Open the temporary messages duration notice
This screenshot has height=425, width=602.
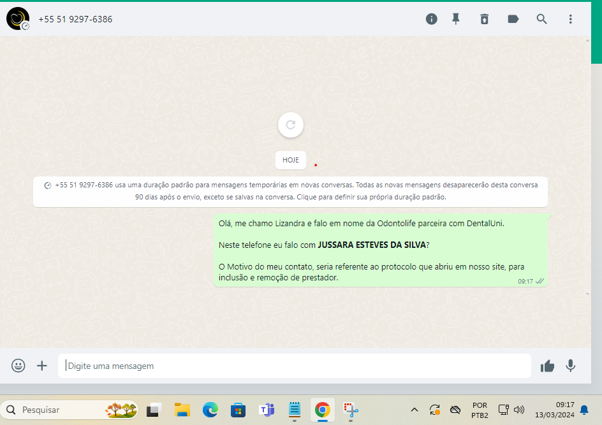[x=290, y=191]
